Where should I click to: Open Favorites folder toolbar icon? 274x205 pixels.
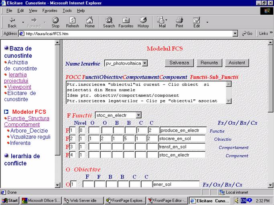(x=126, y=20)
